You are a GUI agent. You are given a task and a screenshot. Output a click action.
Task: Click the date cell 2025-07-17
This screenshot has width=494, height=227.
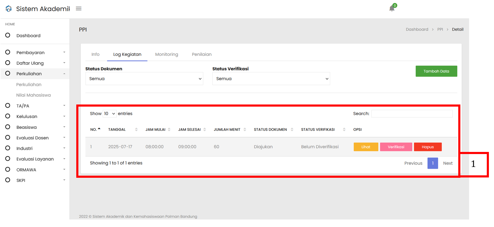(120, 147)
